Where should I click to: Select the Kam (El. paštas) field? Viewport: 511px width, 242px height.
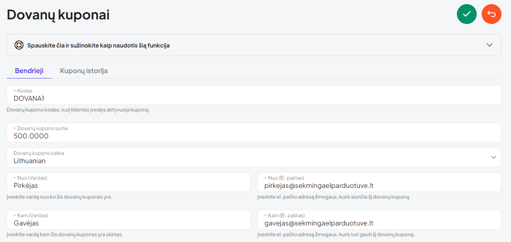[379, 220]
